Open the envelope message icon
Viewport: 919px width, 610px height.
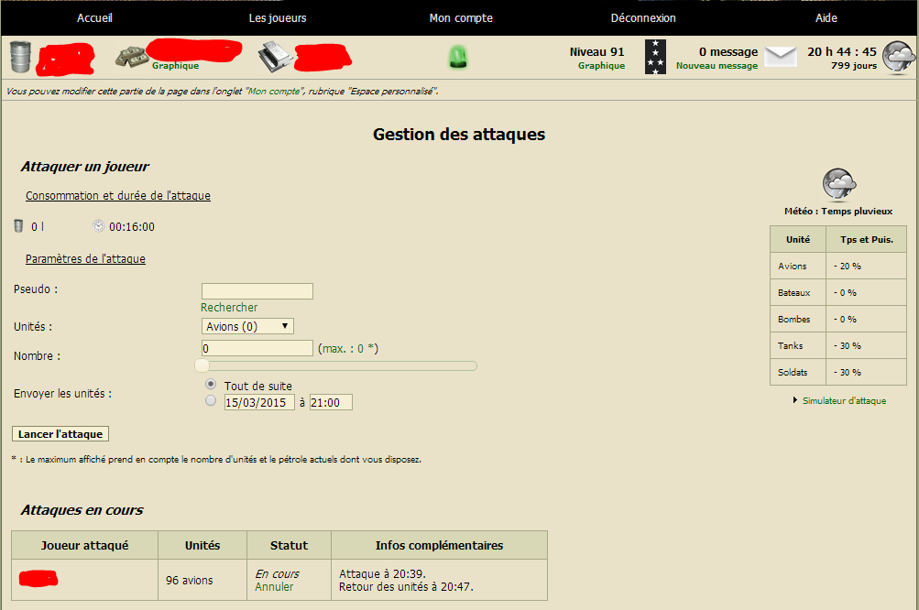click(x=780, y=55)
